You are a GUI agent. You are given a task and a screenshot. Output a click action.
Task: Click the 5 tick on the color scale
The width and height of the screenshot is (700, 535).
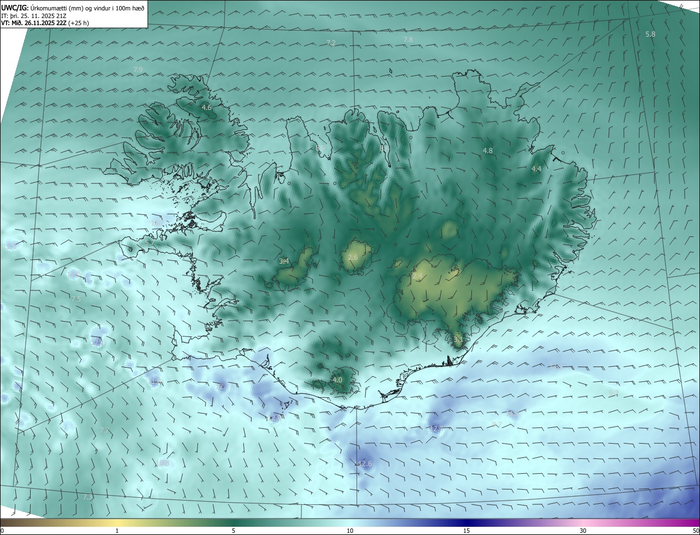234,531
